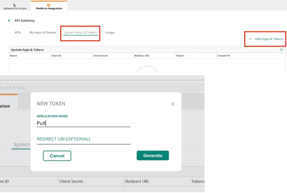Open the Network Structure tab
Image resolution: width=287 pixels, height=193 pixels.
tap(15, 7)
